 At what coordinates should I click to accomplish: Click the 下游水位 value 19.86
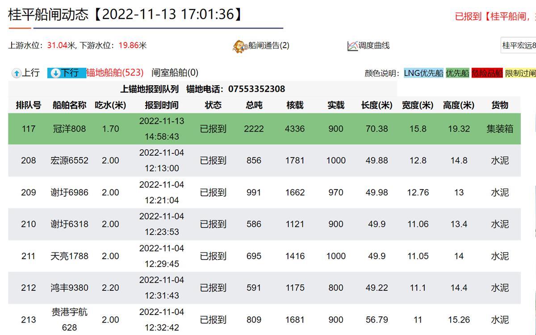point(128,45)
